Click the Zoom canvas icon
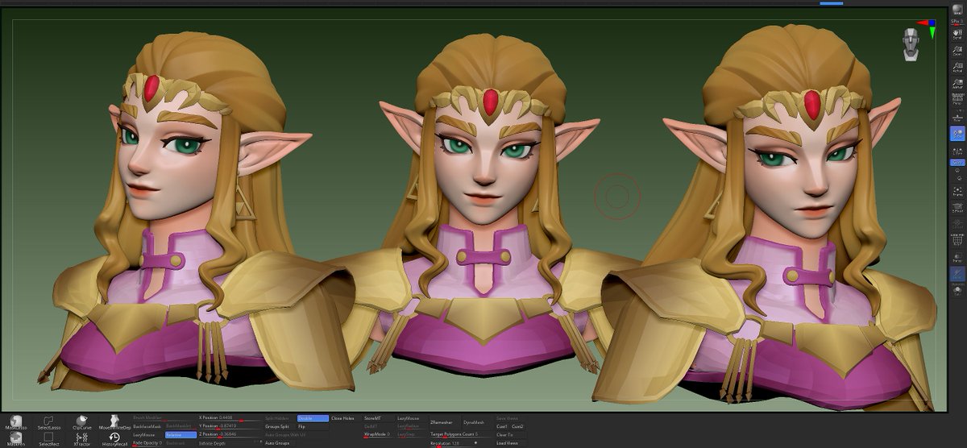 (x=957, y=51)
